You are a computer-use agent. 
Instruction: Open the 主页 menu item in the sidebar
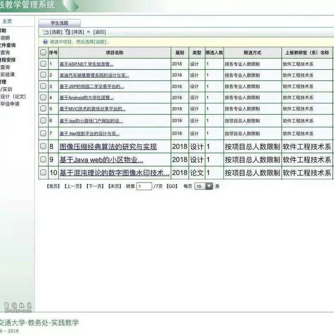pos(7,21)
